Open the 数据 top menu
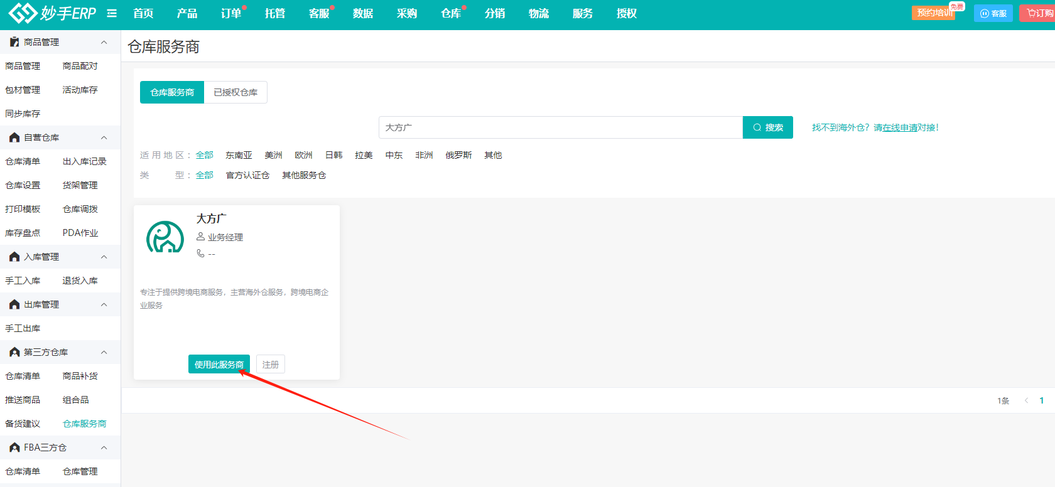This screenshot has width=1055, height=487. coord(363,13)
